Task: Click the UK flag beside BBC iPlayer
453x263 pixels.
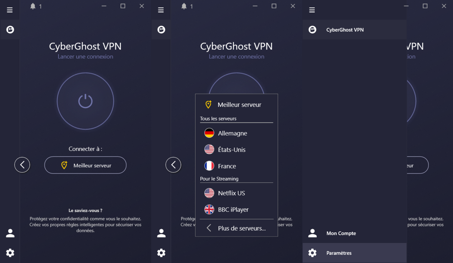Action: tap(209, 209)
